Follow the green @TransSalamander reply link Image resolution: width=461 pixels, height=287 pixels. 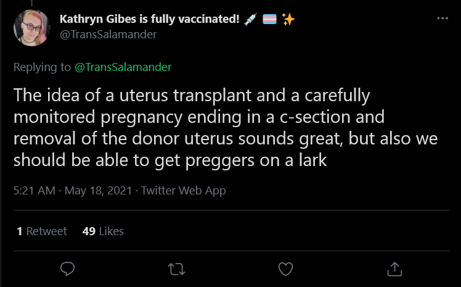123,67
